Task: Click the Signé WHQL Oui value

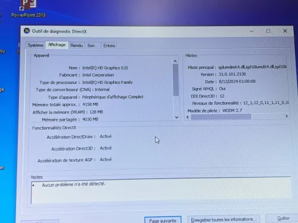Action: coord(222,89)
